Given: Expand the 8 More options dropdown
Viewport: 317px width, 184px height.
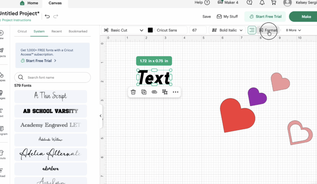Looking at the screenshot, I should pyautogui.click(x=293, y=30).
